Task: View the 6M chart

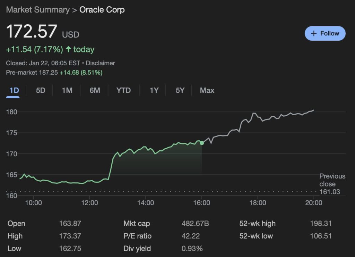Action: [94, 90]
